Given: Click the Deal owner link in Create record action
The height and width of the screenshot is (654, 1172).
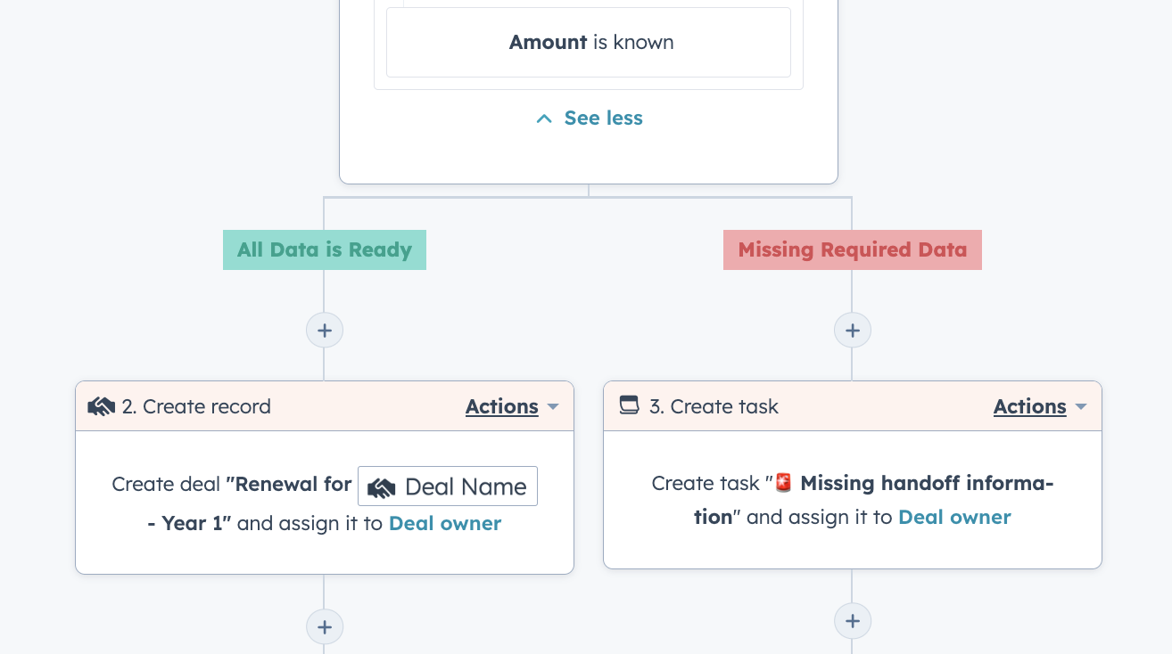Looking at the screenshot, I should click(444, 523).
